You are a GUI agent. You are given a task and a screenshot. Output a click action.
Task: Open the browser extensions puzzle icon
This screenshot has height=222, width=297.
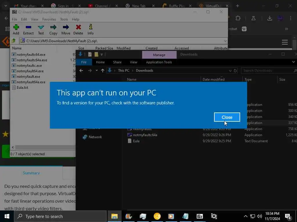click(238, 18)
